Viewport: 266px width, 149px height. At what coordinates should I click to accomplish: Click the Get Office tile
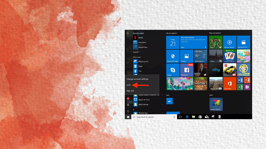(229, 84)
